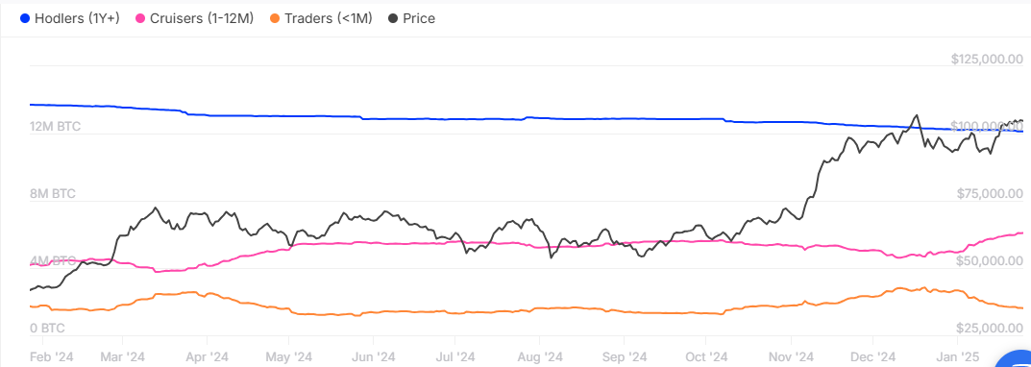Click the $125,000.00 price axis label
Viewport: 1031px width, 367px height.
click(x=987, y=60)
